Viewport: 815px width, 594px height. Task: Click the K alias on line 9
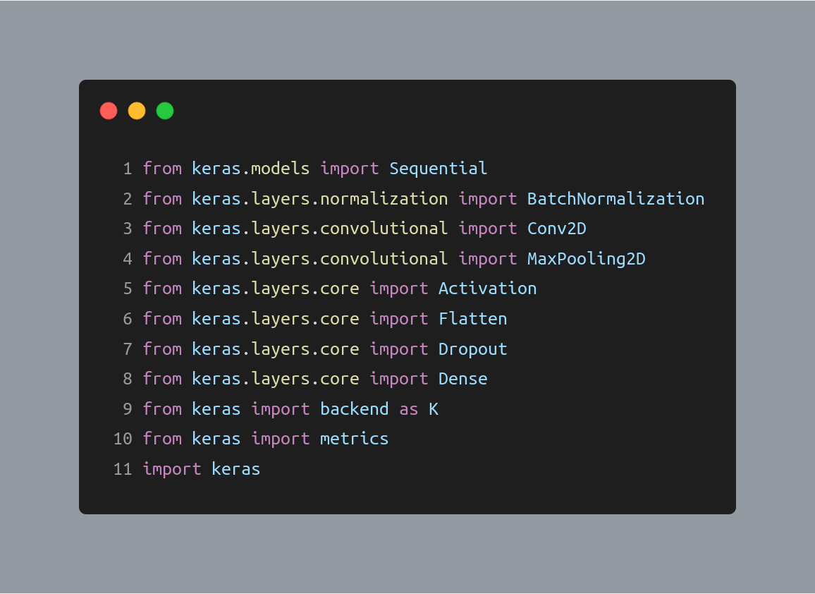tap(434, 409)
